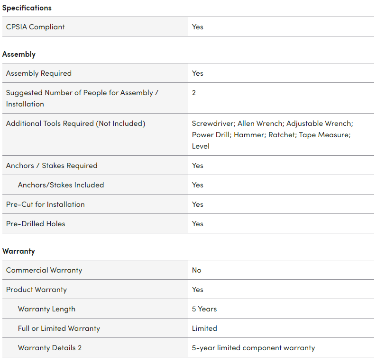Select the CPSIA Compliant row label
The width and height of the screenshot is (377, 363).
coord(36,27)
